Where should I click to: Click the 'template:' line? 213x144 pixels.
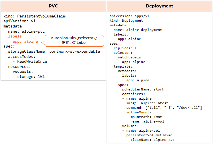point(123,66)
